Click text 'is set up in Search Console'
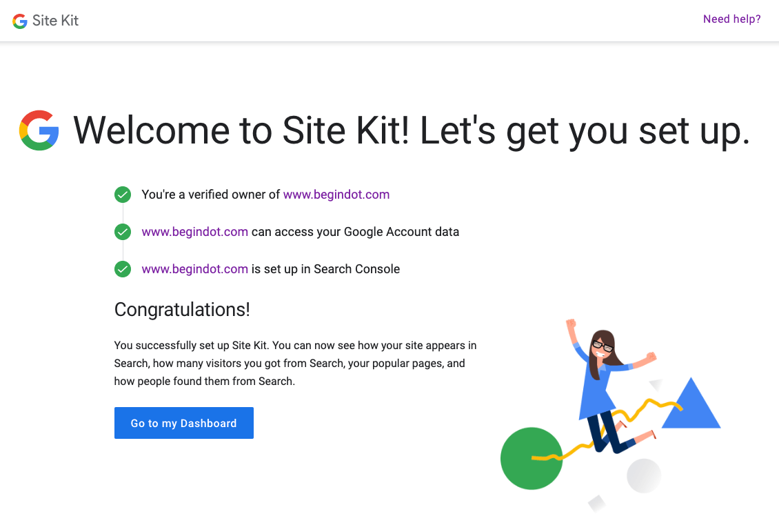This screenshot has width=779, height=523. (x=325, y=269)
